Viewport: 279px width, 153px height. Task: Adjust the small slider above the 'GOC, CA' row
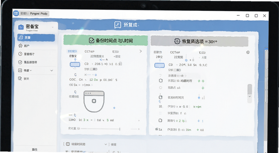click(91, 75)
